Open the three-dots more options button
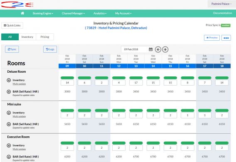The image size is (236, 162). click(x=226, y=38)
